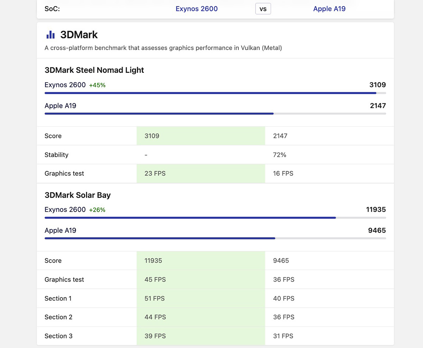Click the vs button between SoCs
This screenshot has height=348, width=423.
[x=263, y=9]
